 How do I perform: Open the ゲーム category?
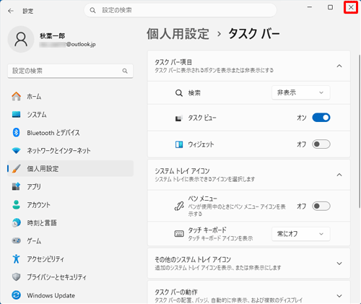70,240
